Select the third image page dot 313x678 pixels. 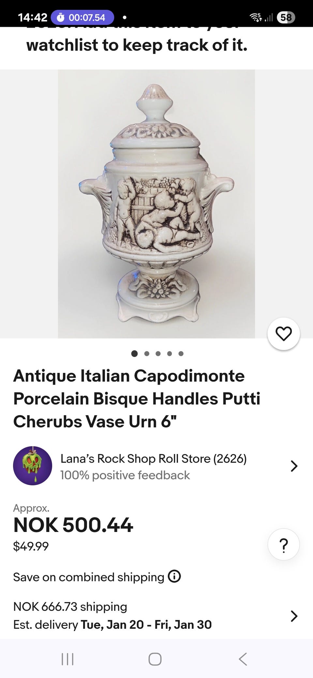pos(158,353)
